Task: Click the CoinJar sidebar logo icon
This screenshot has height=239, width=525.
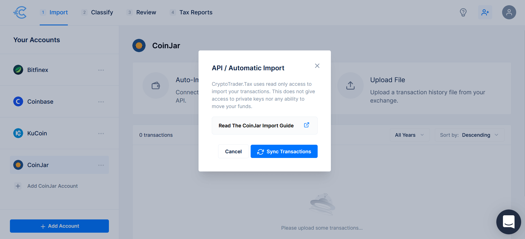Action: [18, 165]
